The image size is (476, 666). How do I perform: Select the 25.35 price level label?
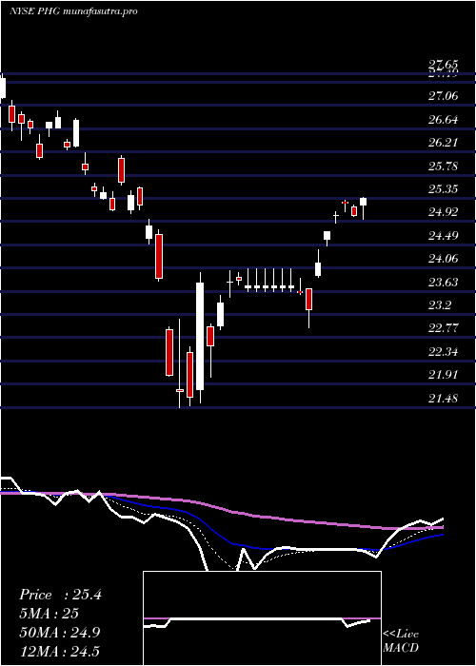444,189
